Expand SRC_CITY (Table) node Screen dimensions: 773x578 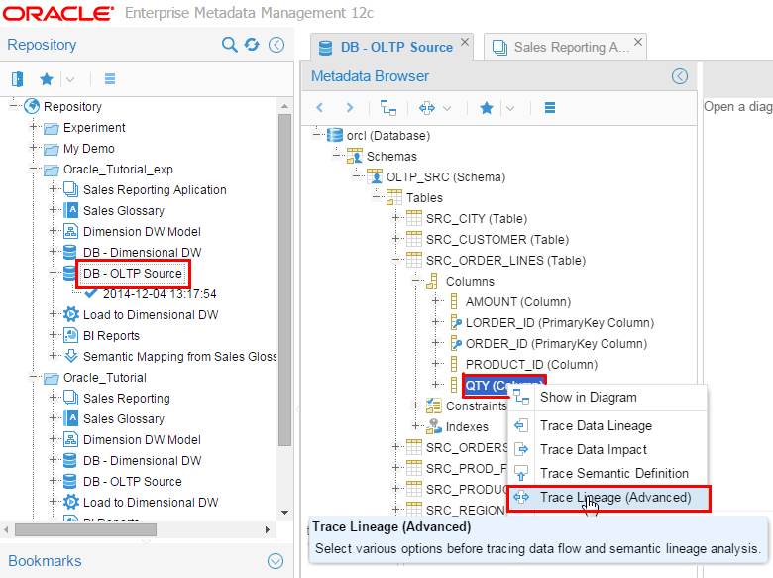pyautogui.click(x=395, y=217)
